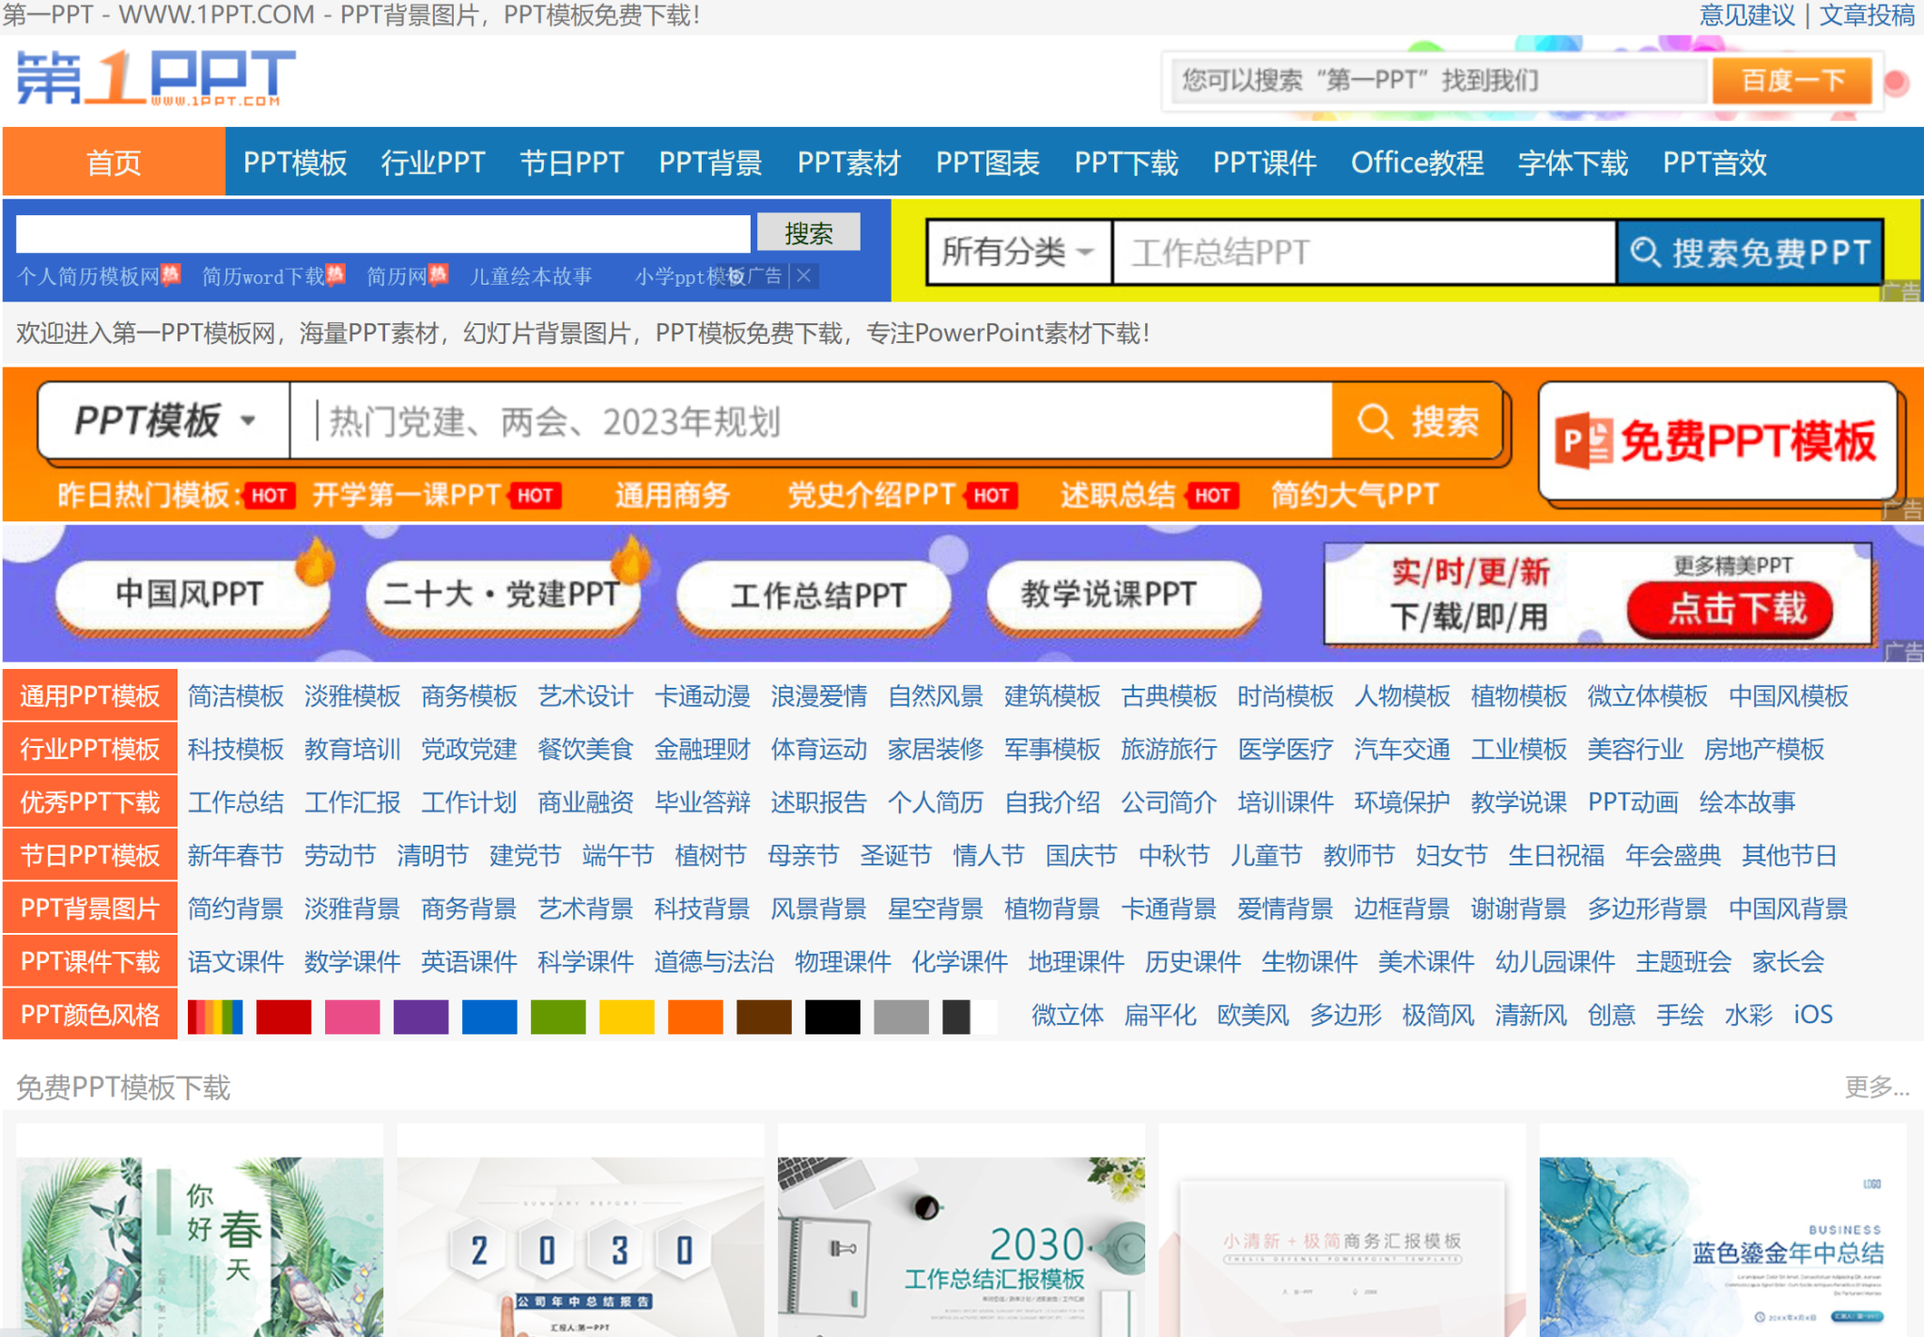Open the 字体下载 menu item
Viewport: 1924px width, 1337px height.
click(1573, 163)
